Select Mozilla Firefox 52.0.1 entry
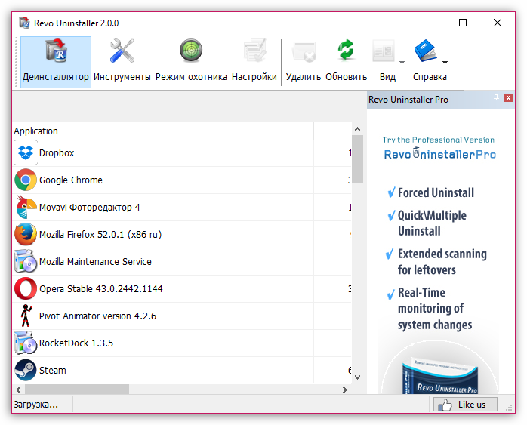The width and height of the screenshot is (527, 425). (100, 235)
